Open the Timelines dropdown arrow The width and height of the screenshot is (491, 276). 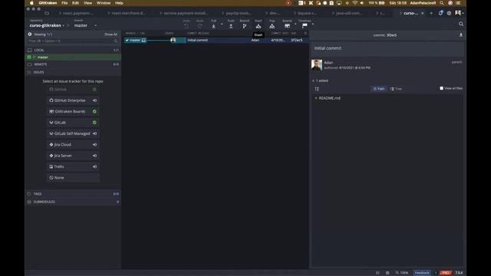tap(312, 24)
